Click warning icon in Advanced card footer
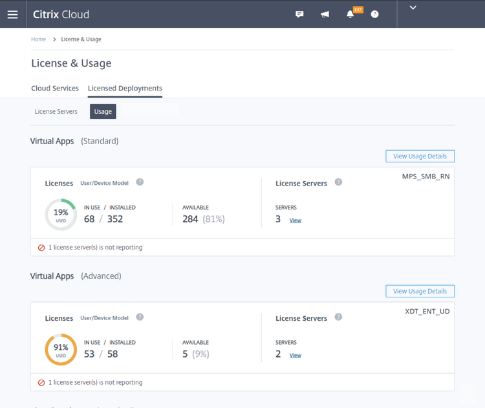Screen dimensions: 485x408 41,383
